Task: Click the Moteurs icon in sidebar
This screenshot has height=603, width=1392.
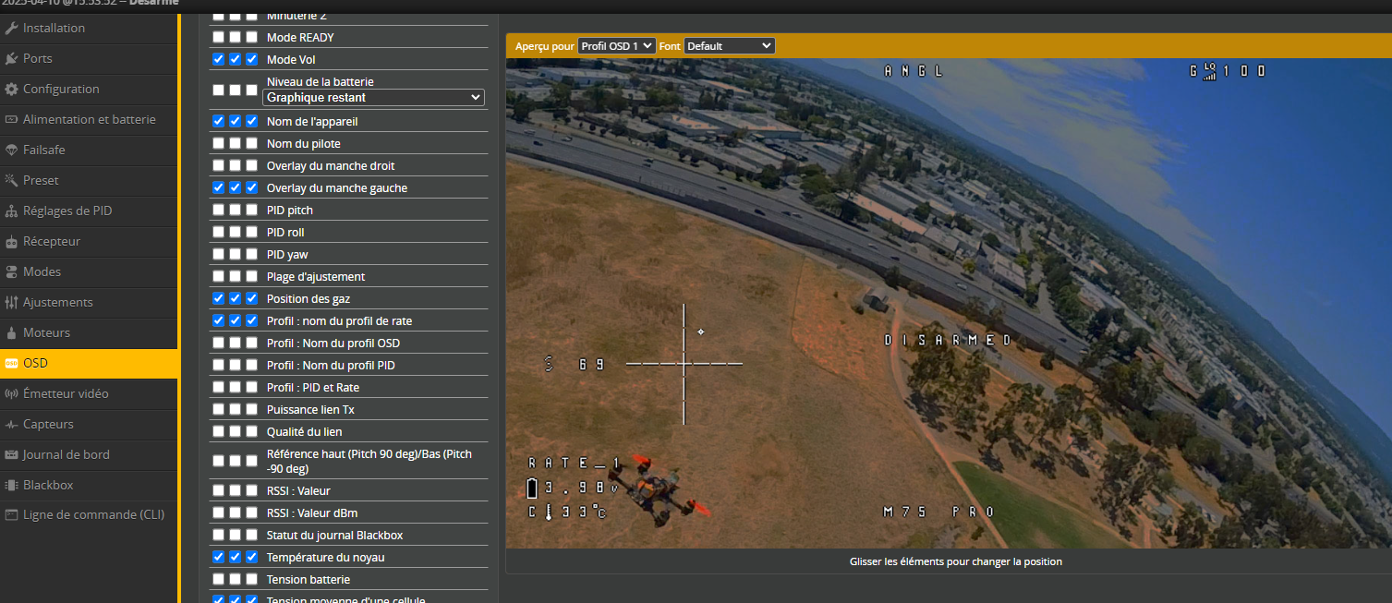Action: [12, 332]
